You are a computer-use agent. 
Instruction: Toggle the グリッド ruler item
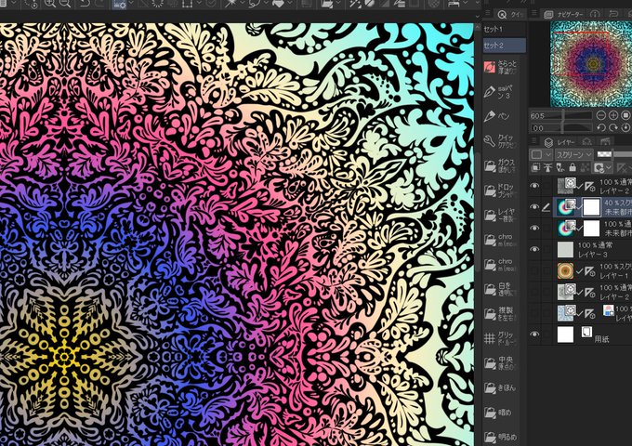[x=503, y=338]
